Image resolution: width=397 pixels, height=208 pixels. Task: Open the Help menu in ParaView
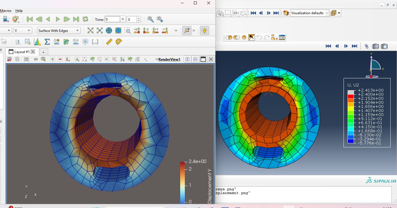pos(19,11)
